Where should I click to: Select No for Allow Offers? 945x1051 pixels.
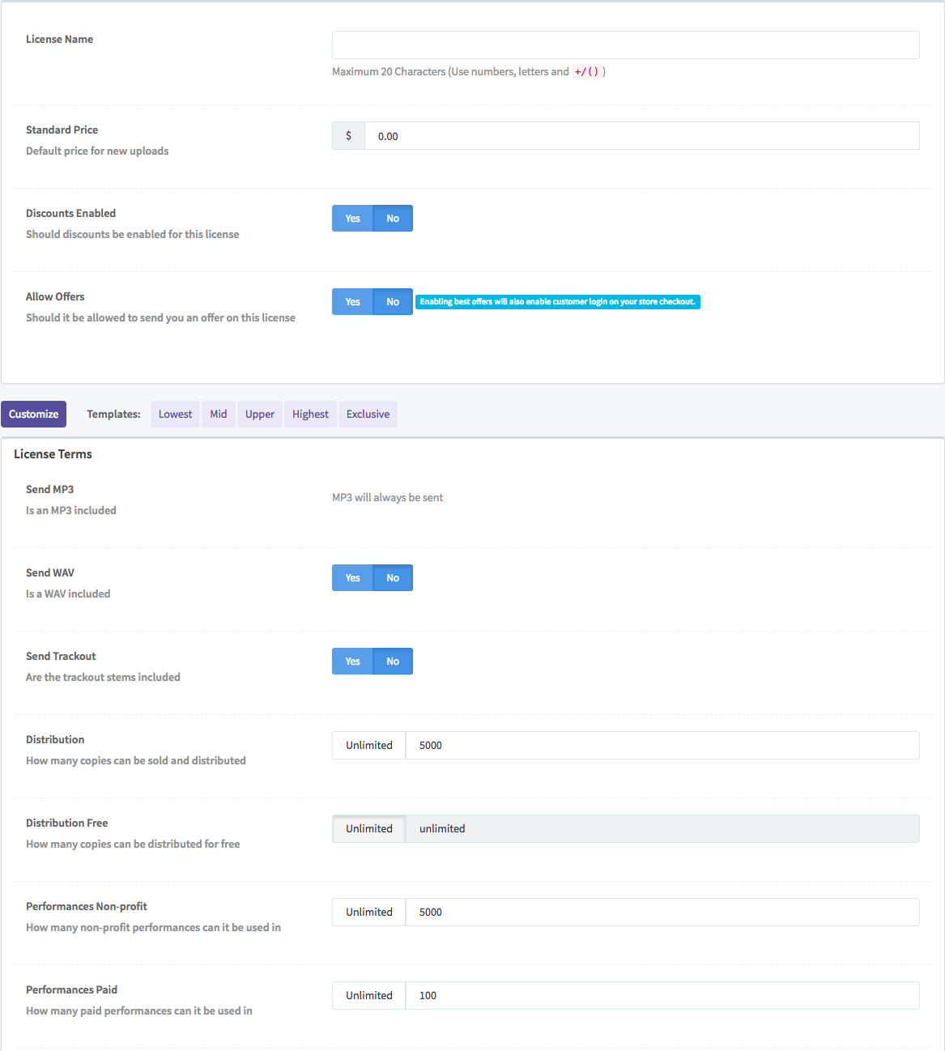393,302
